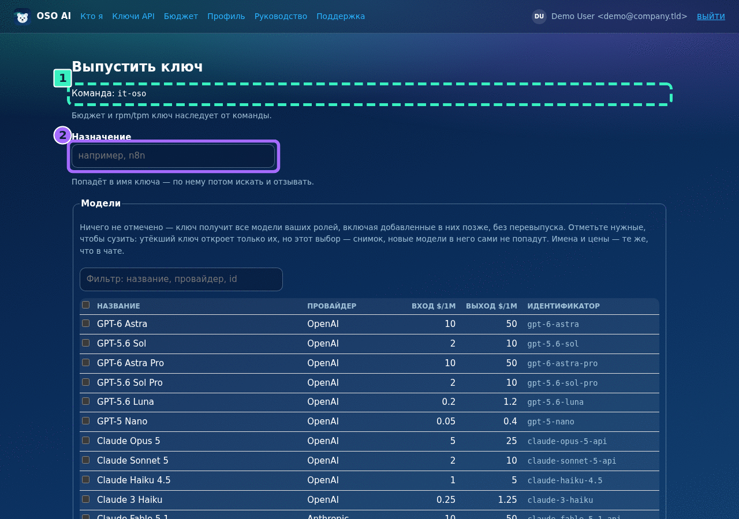The width and height of the screenshot is (739, 519).
Task: Focus the Назначение input field
Action: pyautogui.click(x=173, y=156)
